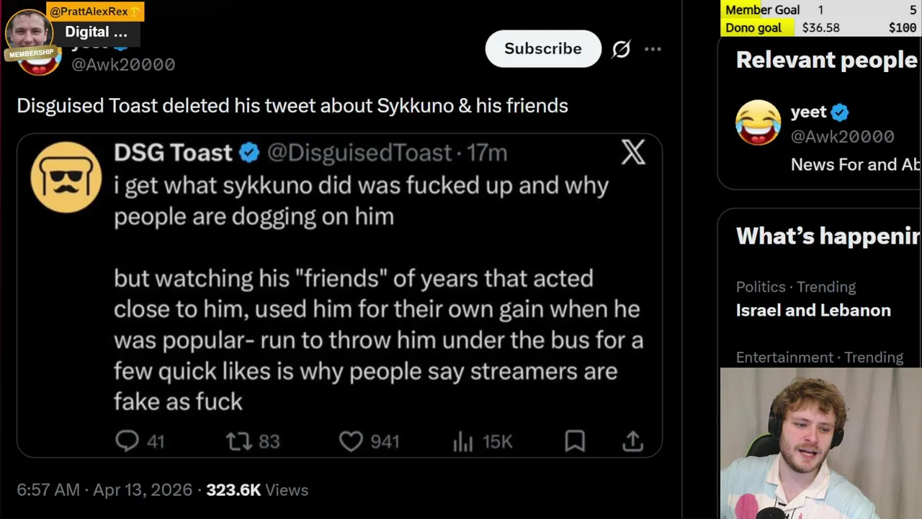
Task: Click yeet's laughing emoji avatar in Relevant people
Action: click(x=758, y=123)
